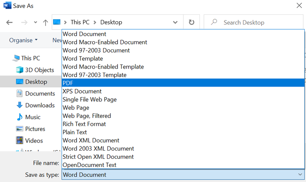The image size is (306, 182).
Task: Select the Downloads folder icon
Action: click(19, 105)
